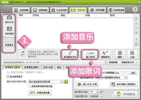
Task: Click the 清除歌词 brush button
Action: 105,54
